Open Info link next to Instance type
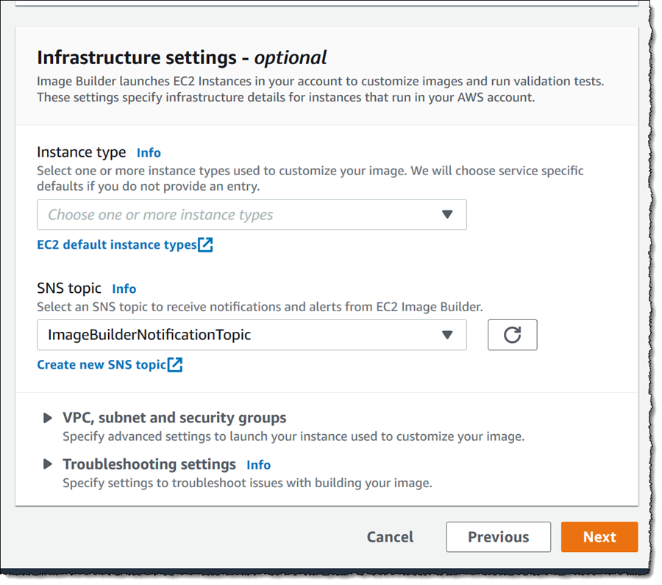Image resolution: width=662 pixels, height=585 pixels. coord(149,152)
